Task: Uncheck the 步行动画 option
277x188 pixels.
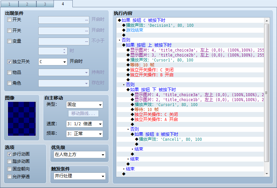Action: coord(9,154)
